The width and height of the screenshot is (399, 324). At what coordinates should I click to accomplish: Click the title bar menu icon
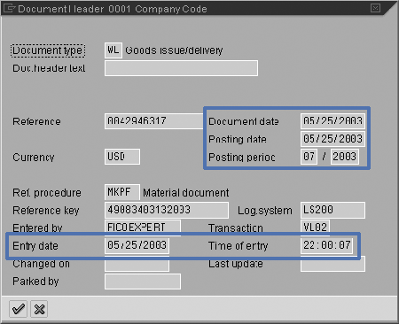(9, 8)
